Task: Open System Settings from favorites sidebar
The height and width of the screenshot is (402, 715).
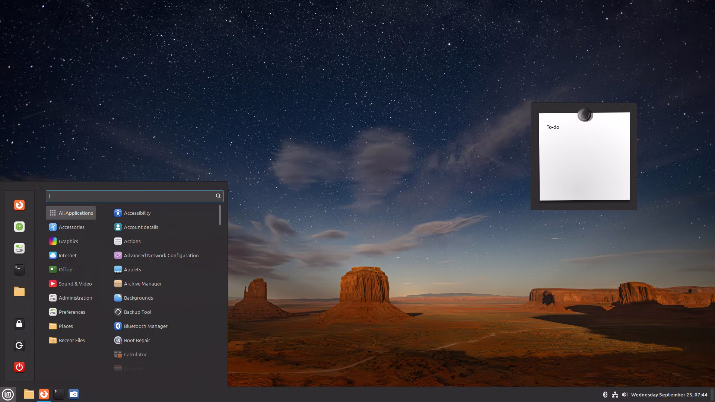Action: [x=19, y=248]
